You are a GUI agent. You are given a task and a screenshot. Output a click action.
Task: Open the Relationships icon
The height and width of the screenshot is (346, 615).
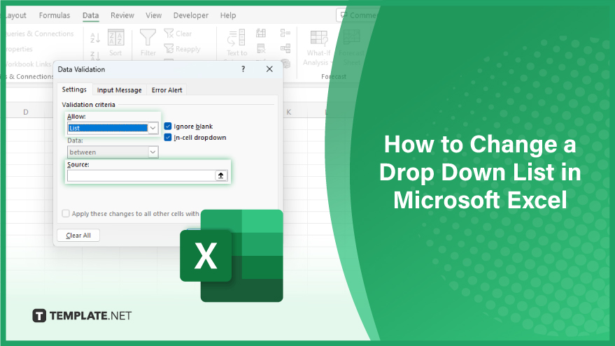coord(285,49)
